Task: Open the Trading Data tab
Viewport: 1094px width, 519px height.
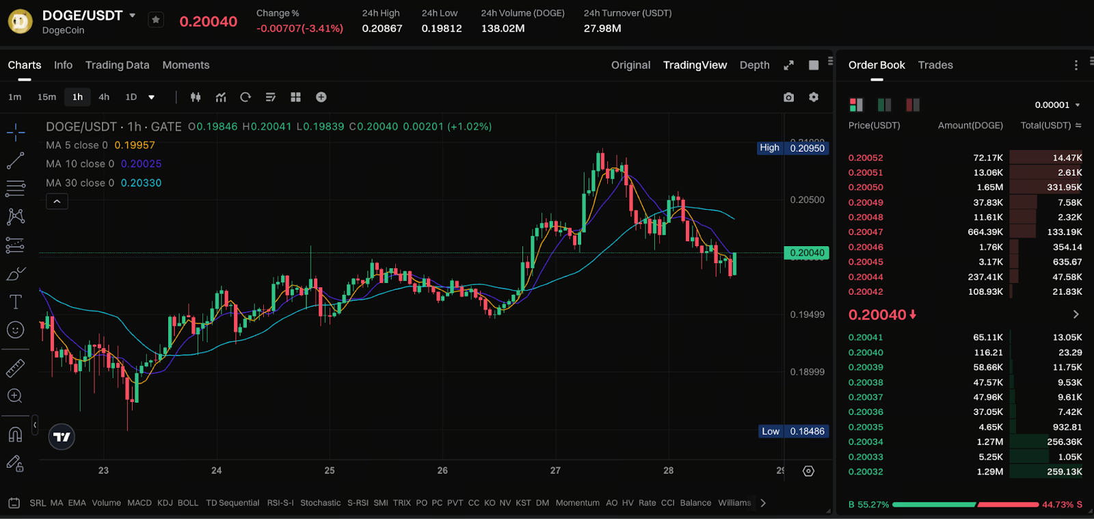Action: click(117, 65)
